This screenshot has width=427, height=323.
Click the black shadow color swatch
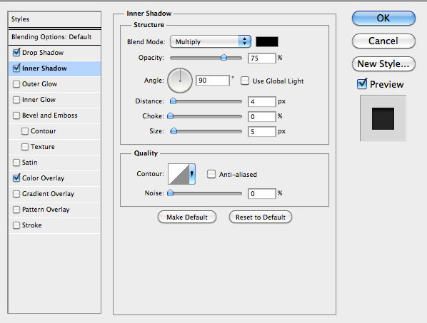tap(267, 41)
